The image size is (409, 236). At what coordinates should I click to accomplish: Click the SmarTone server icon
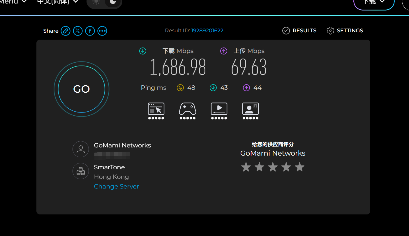click(x=81, y=171)
